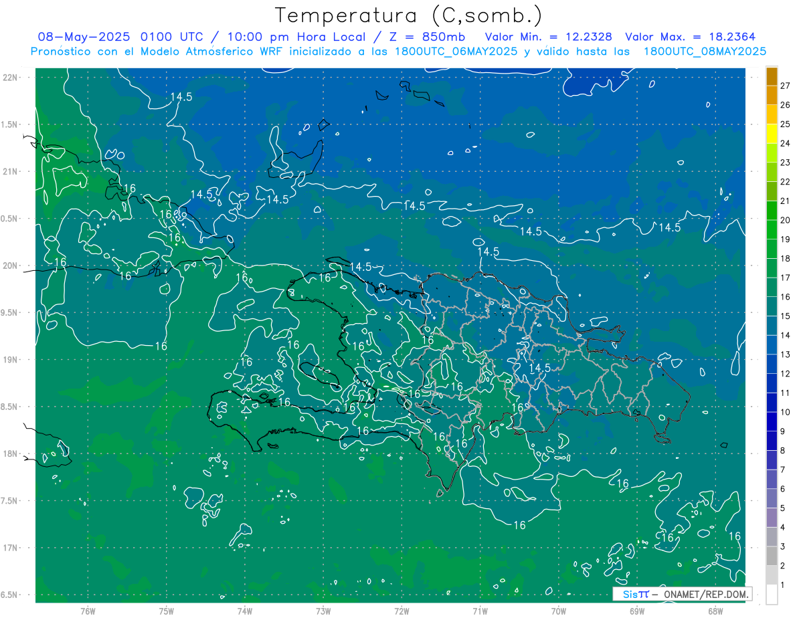Click the '72W' longitude axis label
This screenshot has height=620, width=803.
click(x=401, y=610)
